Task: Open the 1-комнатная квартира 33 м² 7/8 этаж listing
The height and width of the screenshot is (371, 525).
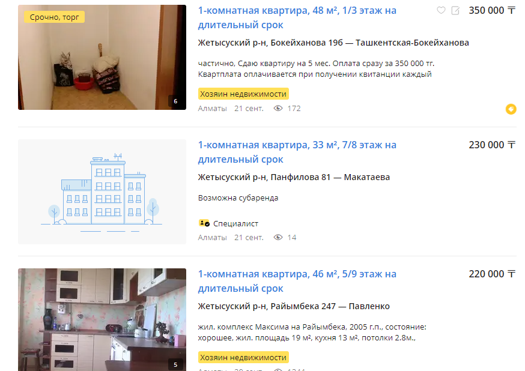Action: coord(297,152)
